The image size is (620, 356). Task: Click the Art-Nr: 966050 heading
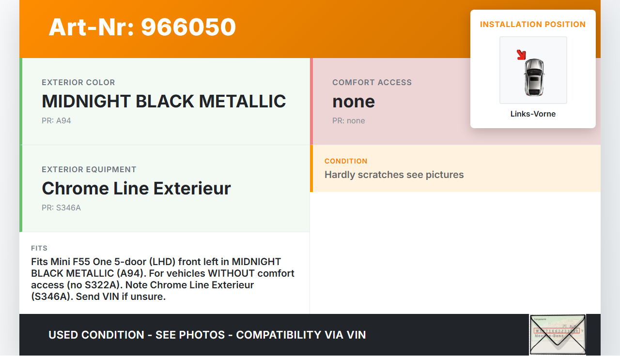click(142, 27)
